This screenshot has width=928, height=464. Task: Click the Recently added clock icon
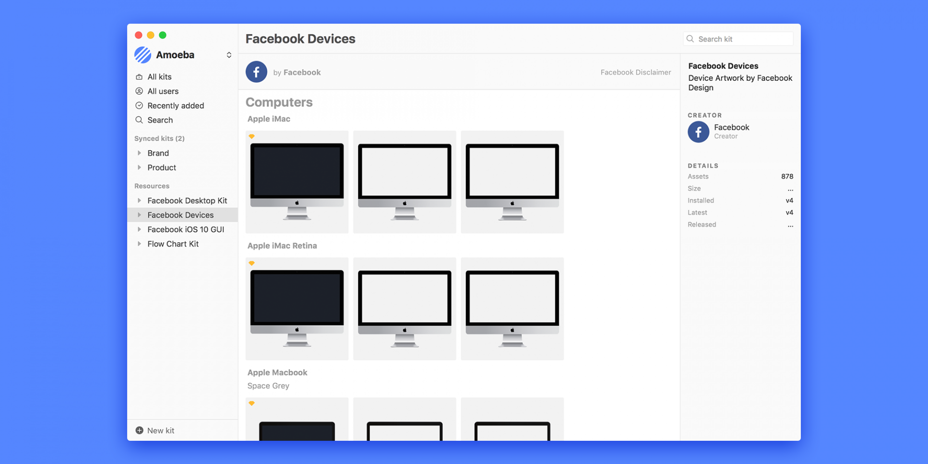(x=139, y=106)
